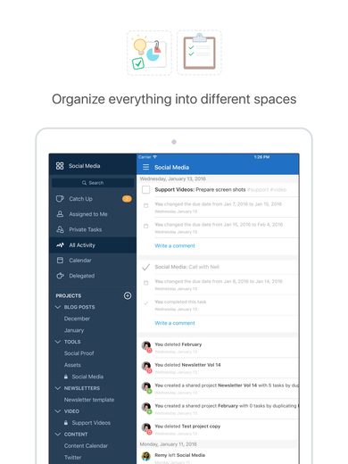Click the Delegated arrow icon
Screen dimensions: 348x464
60,276
